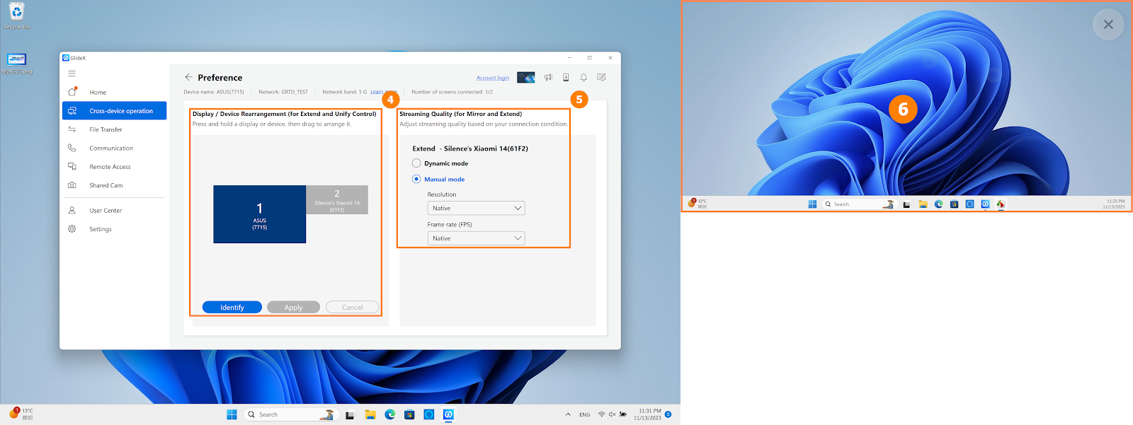Close the extended screen preview overlay
The width and height of the screenshot is (1133, 425).
tap(1108, 25)
